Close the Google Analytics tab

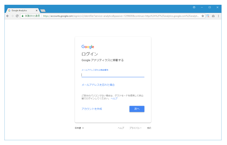point(37,11)
